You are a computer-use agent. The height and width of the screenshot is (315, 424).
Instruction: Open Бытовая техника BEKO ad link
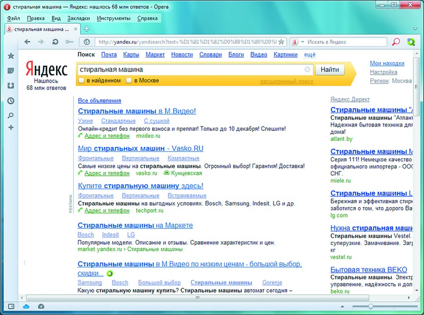click(368, 269)
